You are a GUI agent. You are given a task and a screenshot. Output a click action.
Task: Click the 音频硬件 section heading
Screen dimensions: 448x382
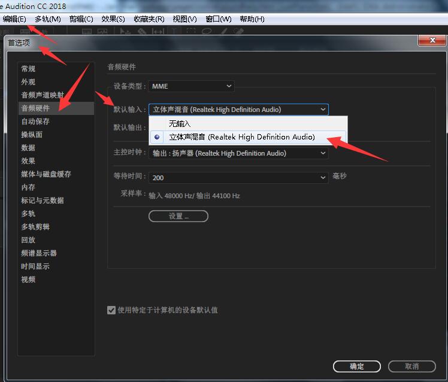(x=122, y=67)
